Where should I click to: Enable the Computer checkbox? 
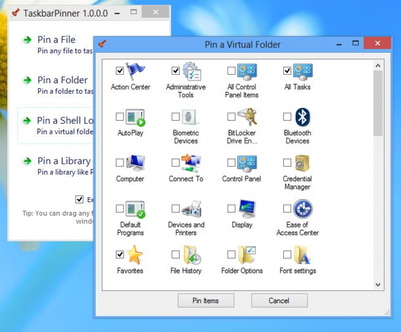click(x=120, y=162)
